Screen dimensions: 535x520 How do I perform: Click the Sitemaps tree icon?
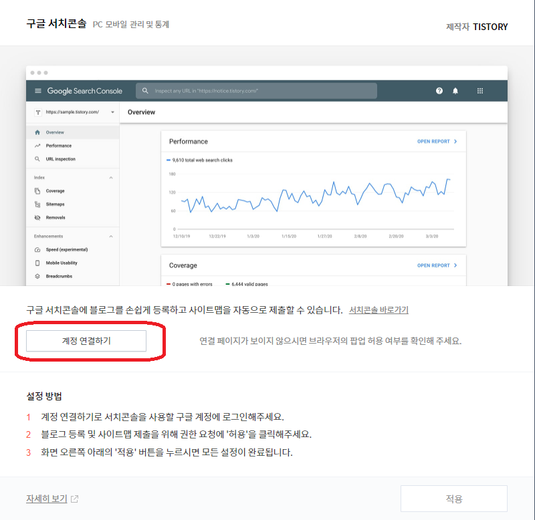click(37, 205)
